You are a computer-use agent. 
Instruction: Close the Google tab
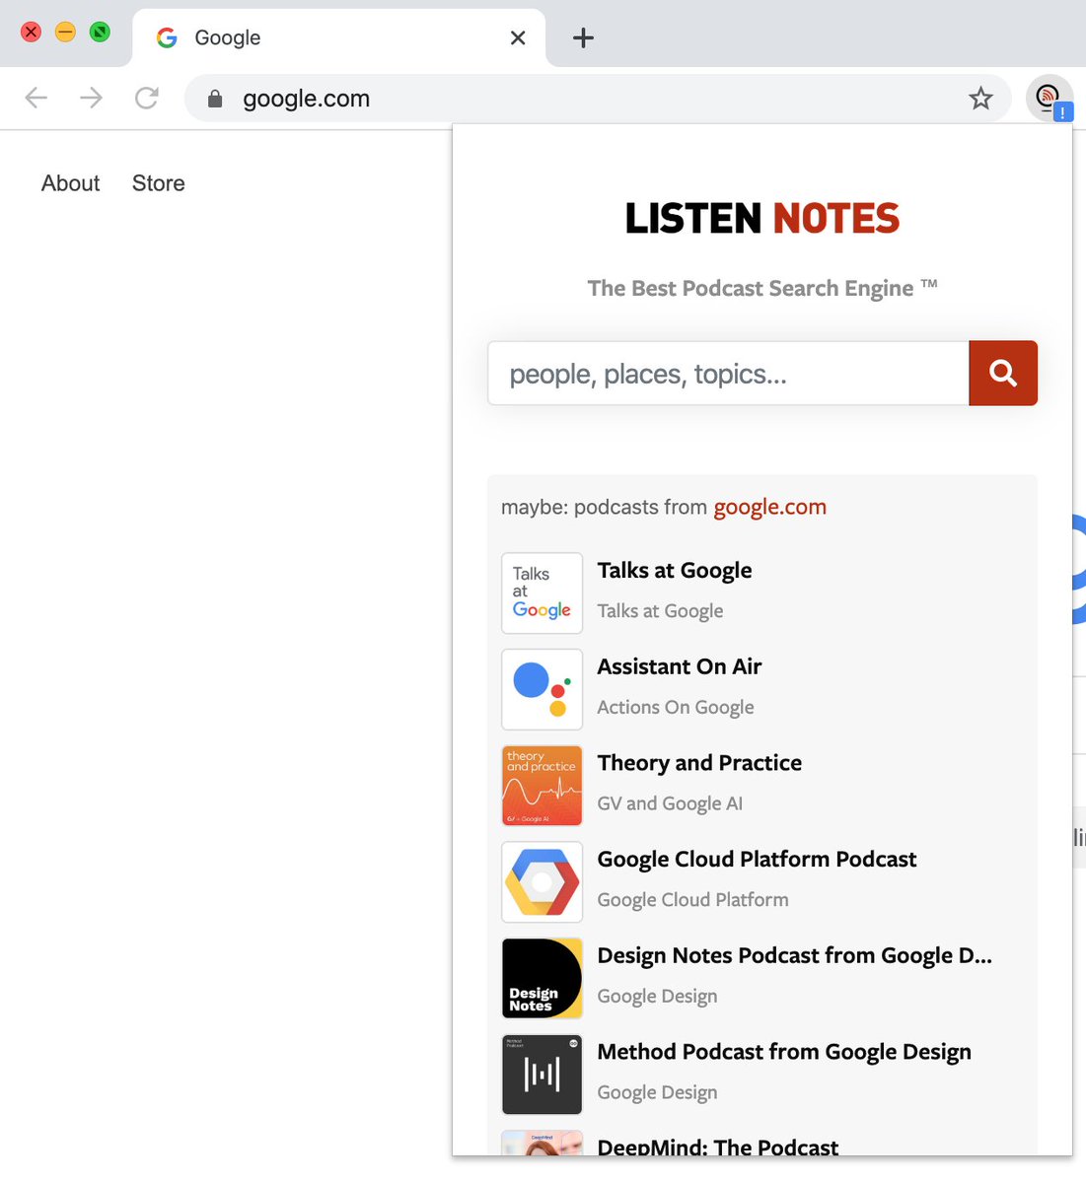click(518, 37)
